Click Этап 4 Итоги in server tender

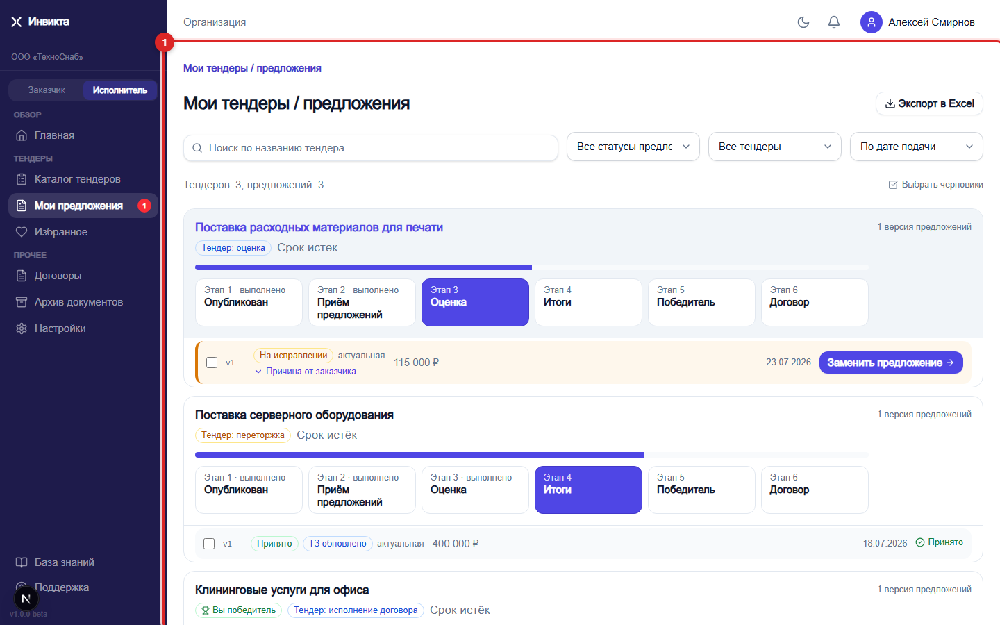[588, 490]
